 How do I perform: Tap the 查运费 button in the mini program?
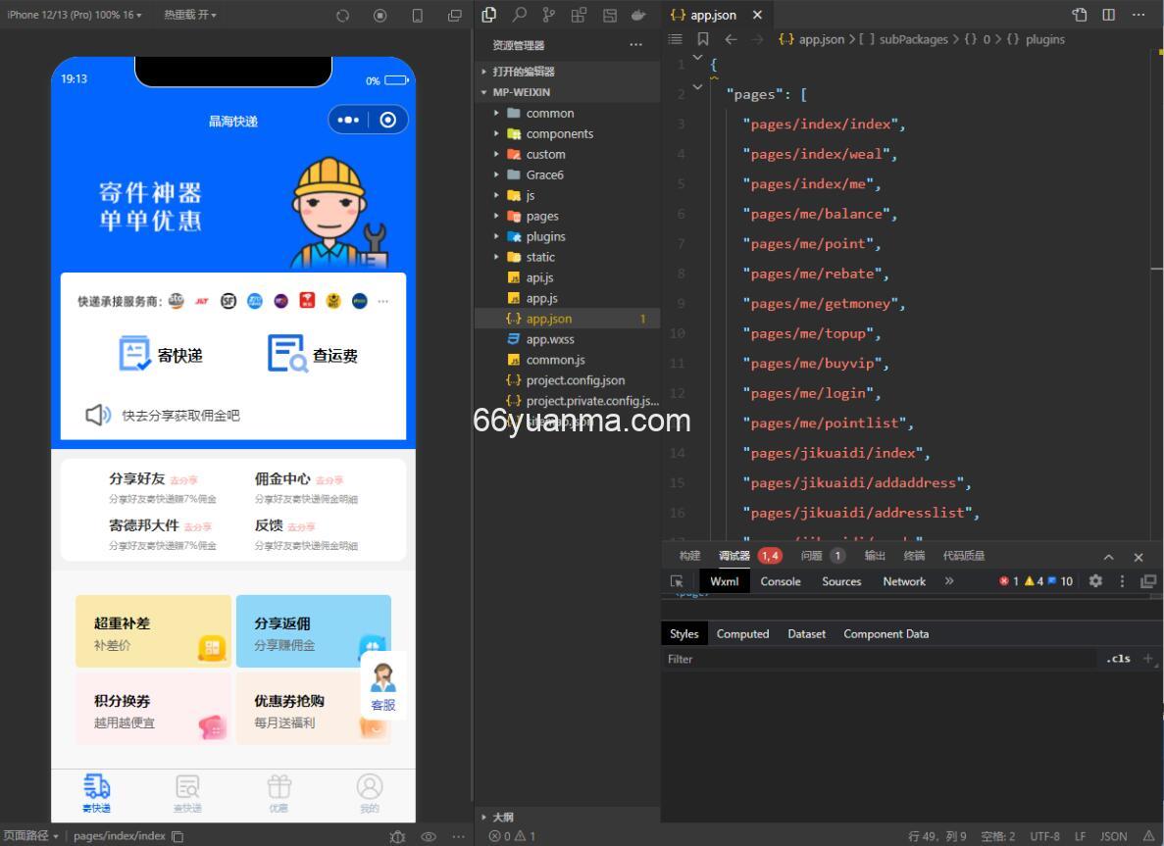pos(313,354)
